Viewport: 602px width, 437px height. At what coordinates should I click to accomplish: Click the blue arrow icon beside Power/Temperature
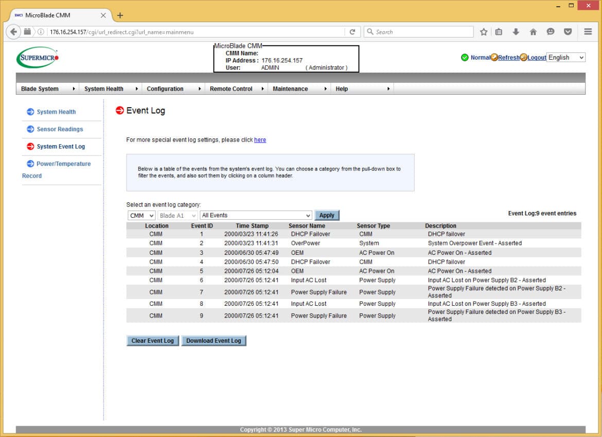(30, 164)
